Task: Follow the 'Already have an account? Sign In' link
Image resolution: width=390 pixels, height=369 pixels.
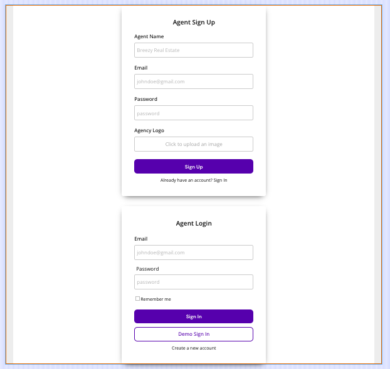Action: (x=194, y=180)
